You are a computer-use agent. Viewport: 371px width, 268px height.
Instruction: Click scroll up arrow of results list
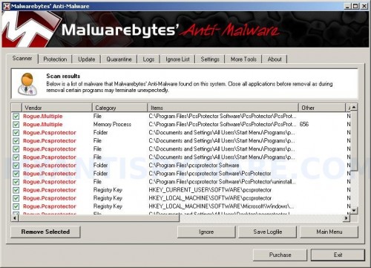[x=354, y=107]
